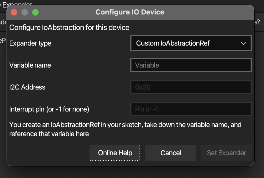Click the I2C Address label
The height and width of the screenshot is (178, 264).
27,87
